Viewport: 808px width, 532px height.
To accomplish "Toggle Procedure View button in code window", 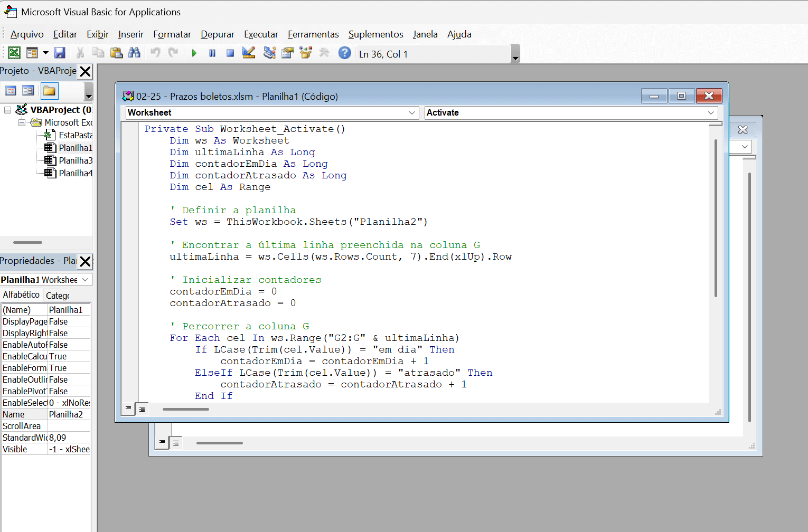I will (128, 408).
